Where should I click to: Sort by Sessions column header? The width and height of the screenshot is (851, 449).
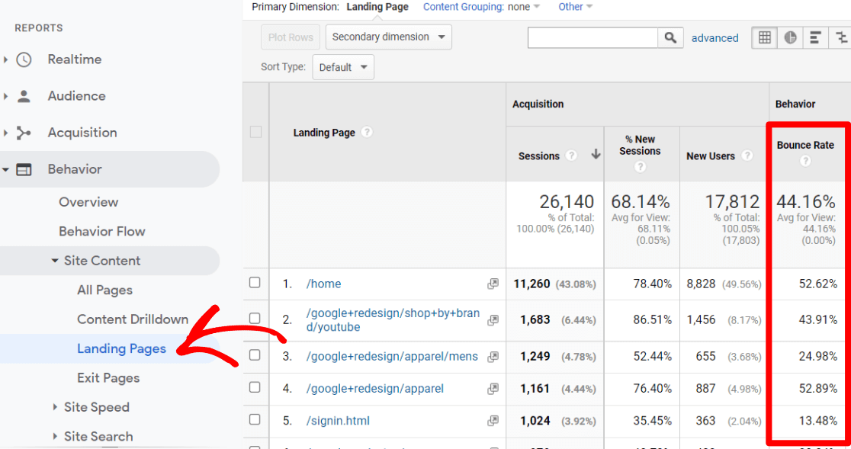[539, 156]
